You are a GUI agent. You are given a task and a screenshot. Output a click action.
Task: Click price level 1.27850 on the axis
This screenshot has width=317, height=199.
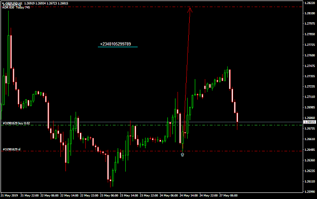(309, 34)
